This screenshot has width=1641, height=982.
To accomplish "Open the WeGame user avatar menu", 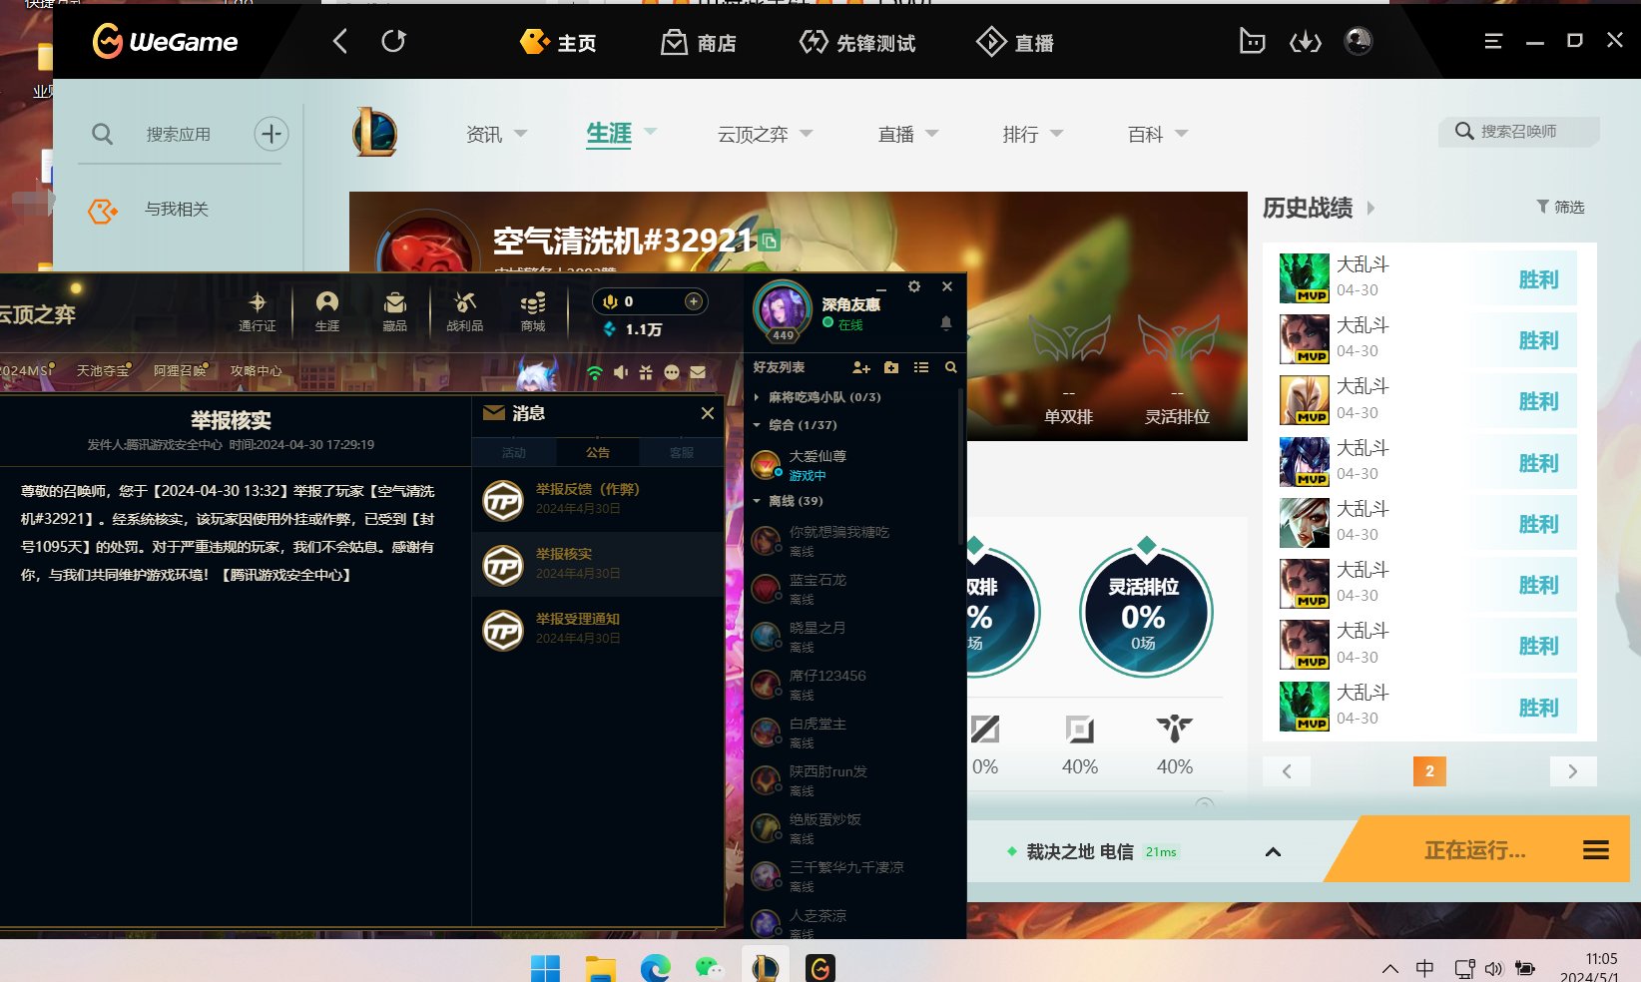I will (x=1359, y=41).
